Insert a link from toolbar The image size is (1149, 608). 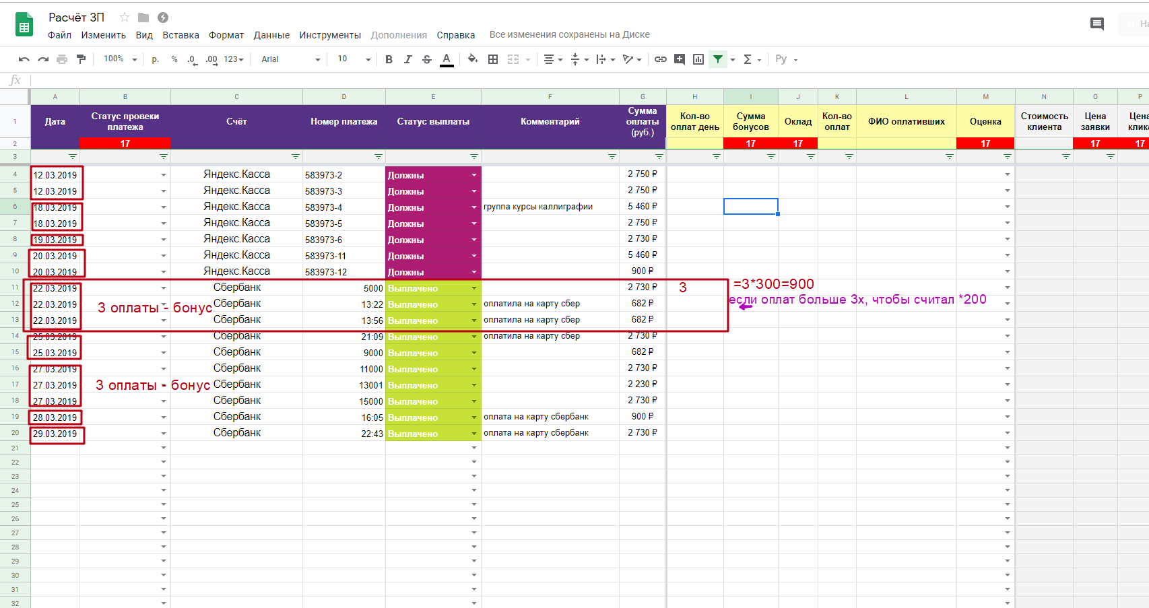tap(661, 59)
